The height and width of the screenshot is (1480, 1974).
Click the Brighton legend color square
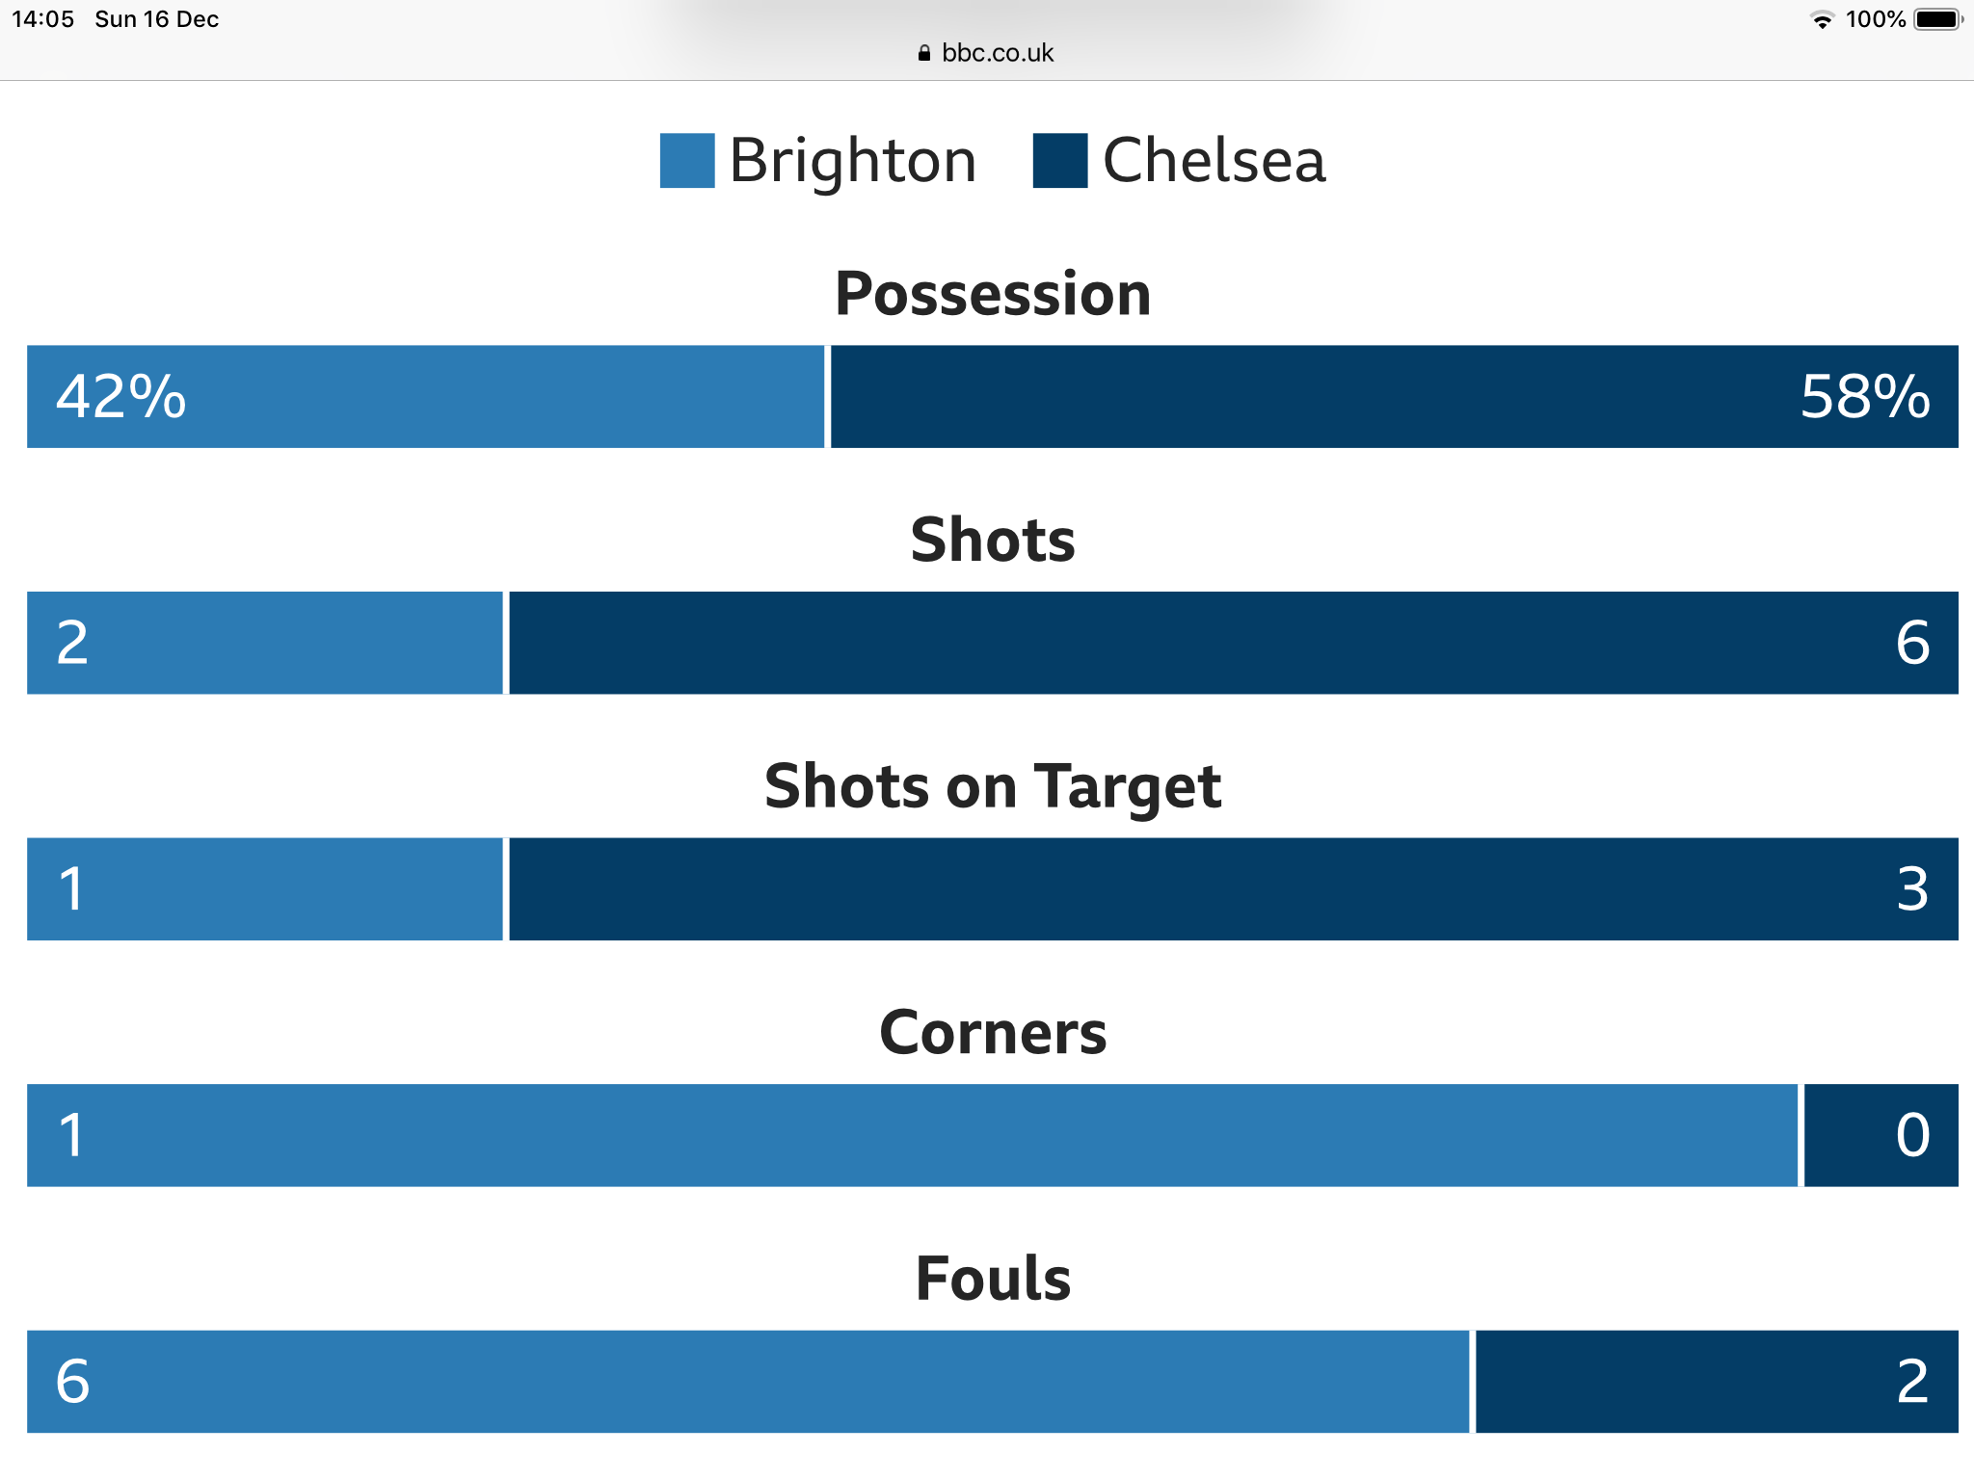tap(687, 161)
